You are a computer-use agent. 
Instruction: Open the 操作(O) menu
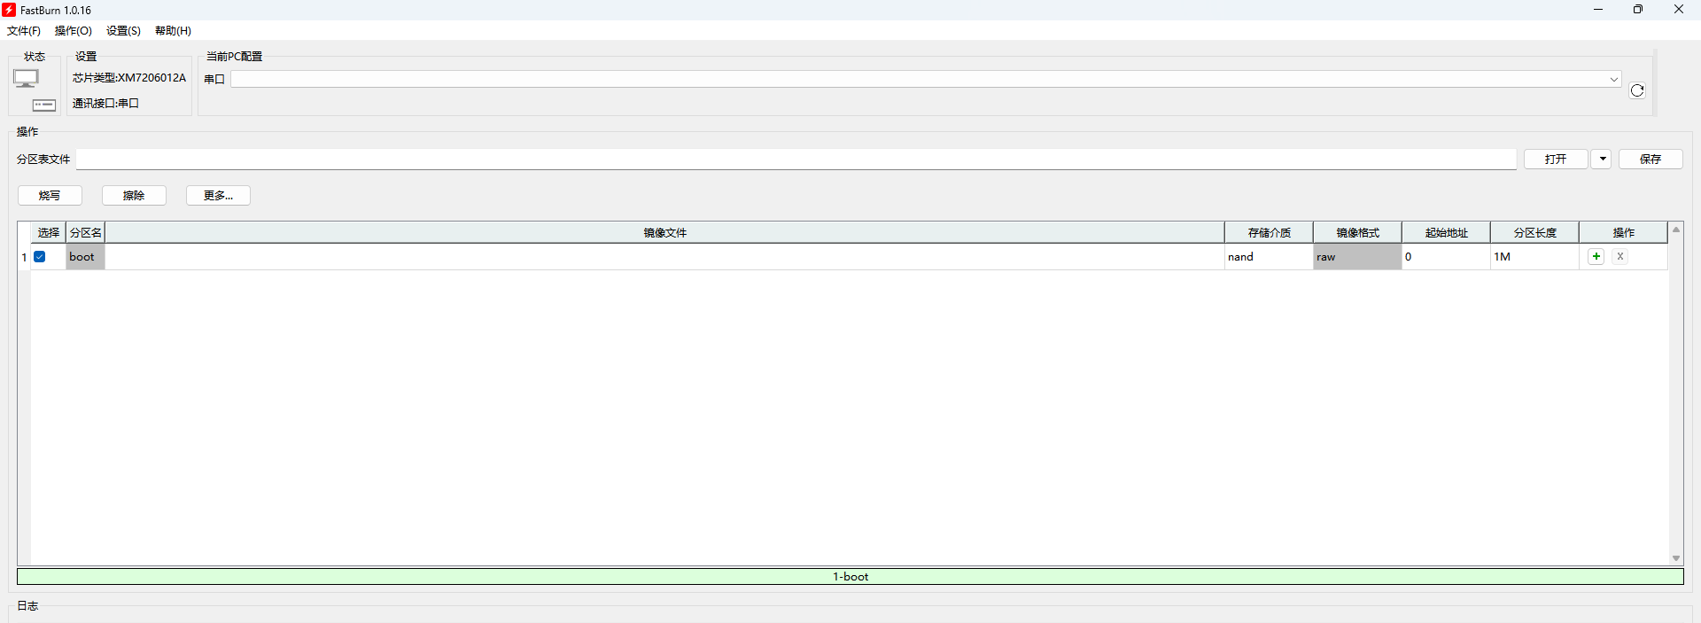pyautogui.click(x=74, y=31)
